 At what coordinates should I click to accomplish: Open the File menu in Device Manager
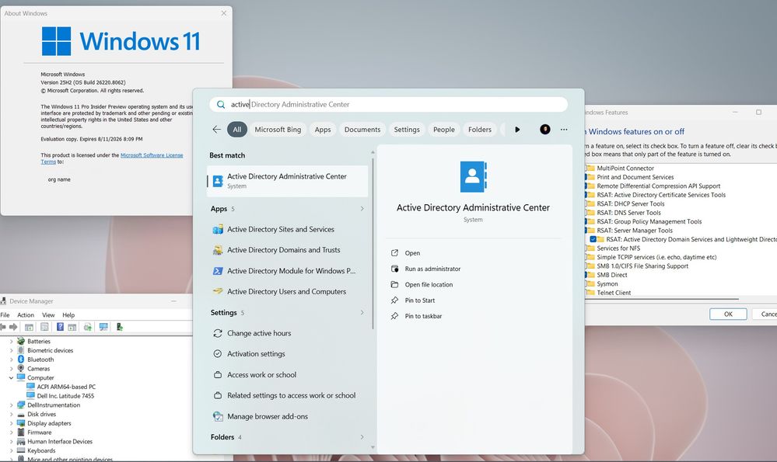point(5,315)
